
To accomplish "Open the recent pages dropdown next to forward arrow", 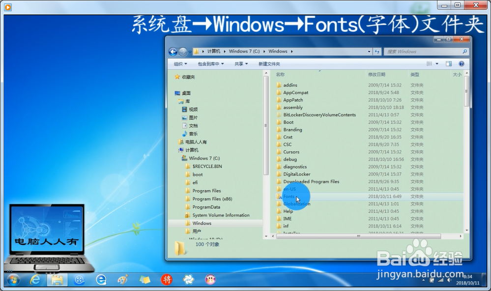I will (x=190, y=52).
